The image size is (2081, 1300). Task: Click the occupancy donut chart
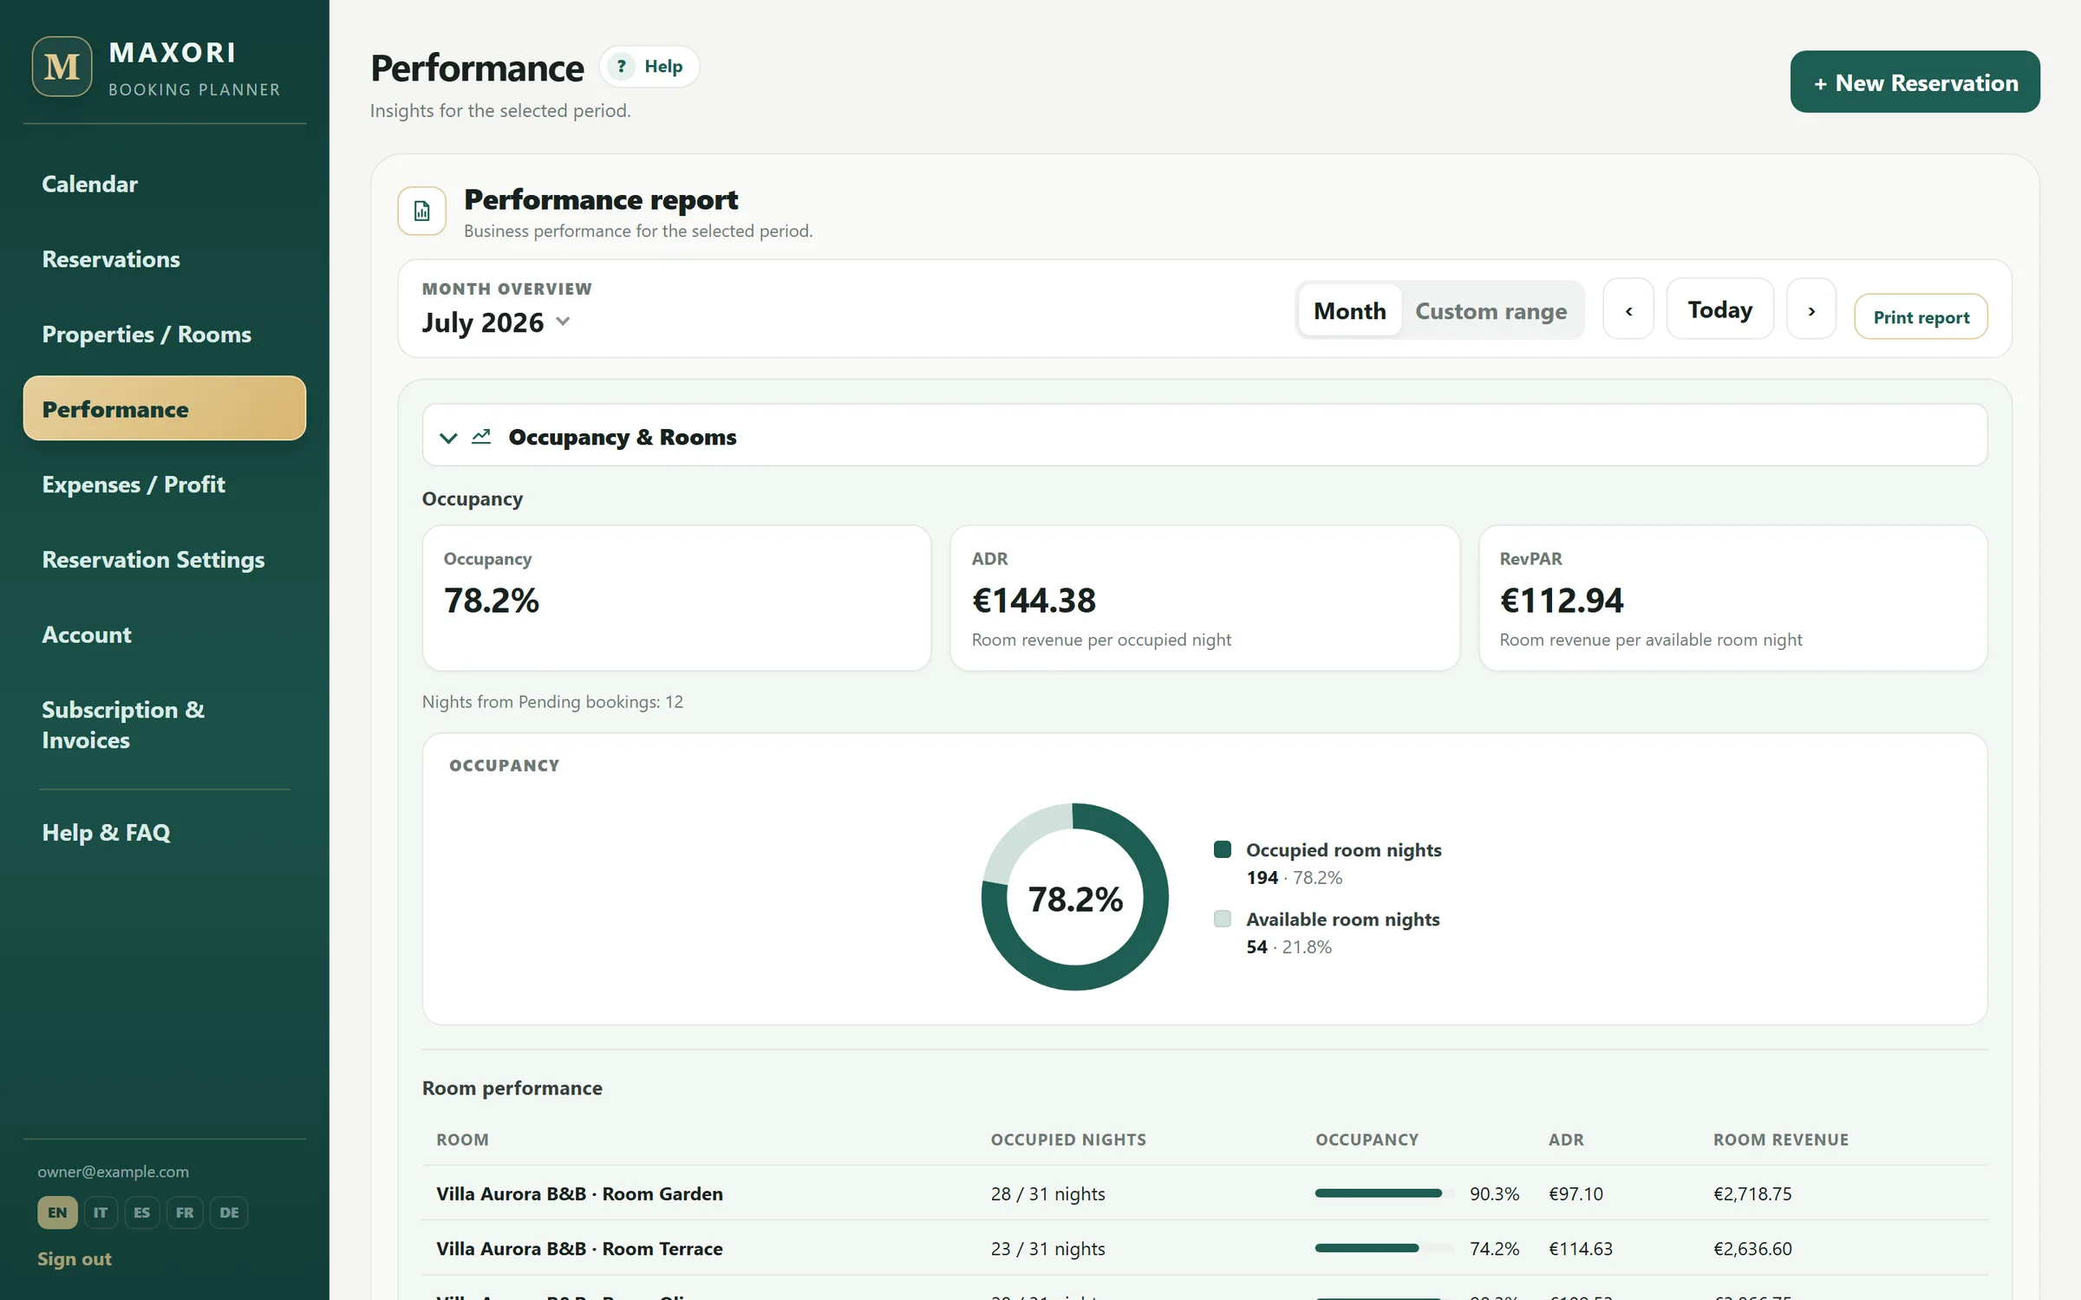coord(1075,897)
